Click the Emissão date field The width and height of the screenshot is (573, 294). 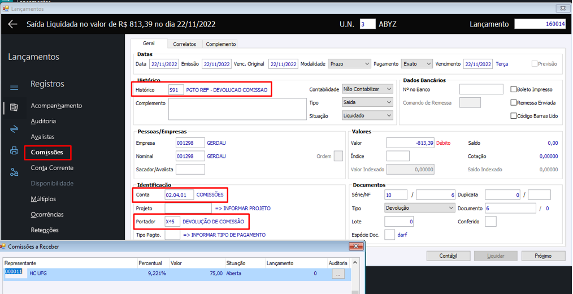(x=216, y=64)
